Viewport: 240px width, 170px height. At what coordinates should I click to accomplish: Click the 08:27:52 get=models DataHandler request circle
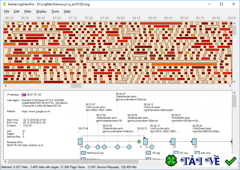coord(98,147)
